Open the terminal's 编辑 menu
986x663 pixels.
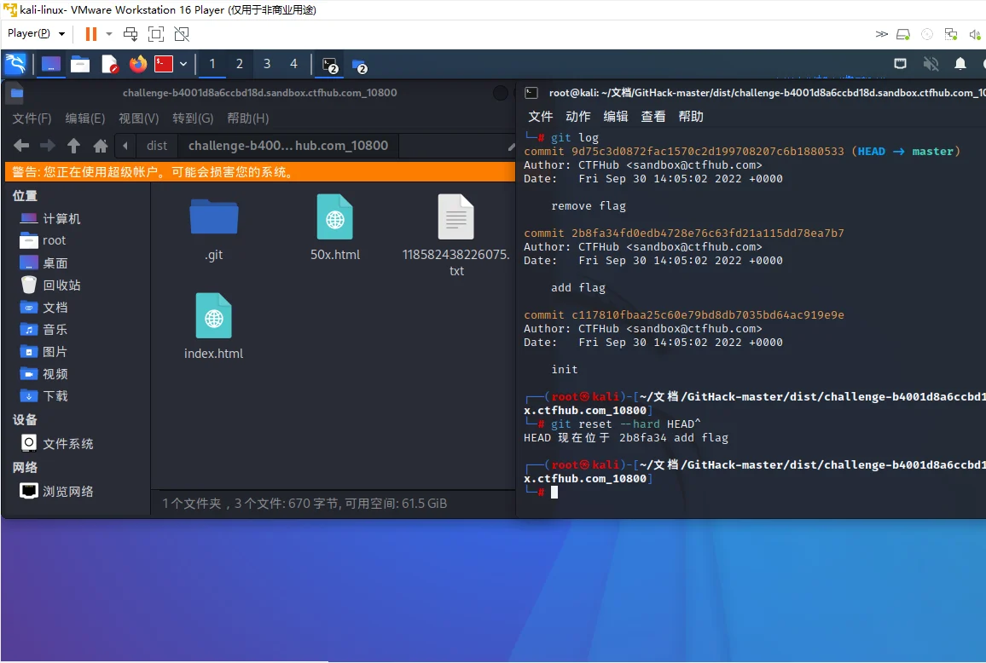tap(616, 117)
